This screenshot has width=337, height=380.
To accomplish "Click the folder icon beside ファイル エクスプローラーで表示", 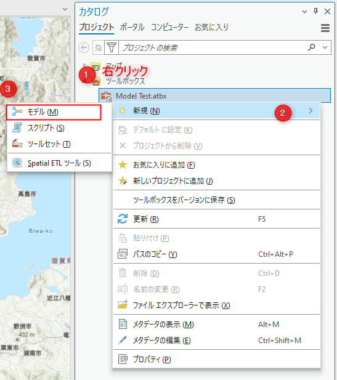I will click(123, 305).
